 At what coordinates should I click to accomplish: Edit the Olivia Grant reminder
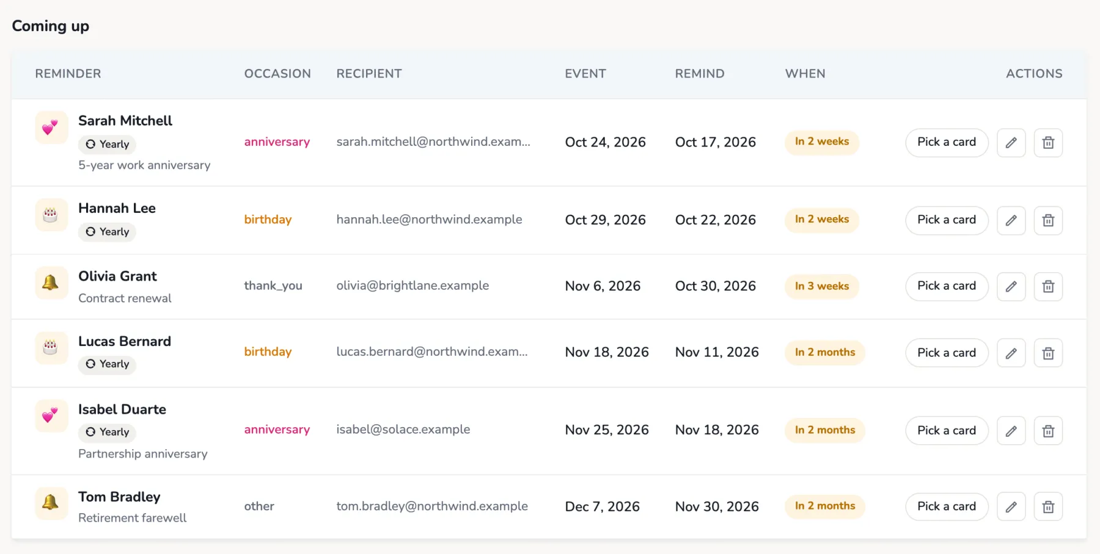tap(1011, 286)
